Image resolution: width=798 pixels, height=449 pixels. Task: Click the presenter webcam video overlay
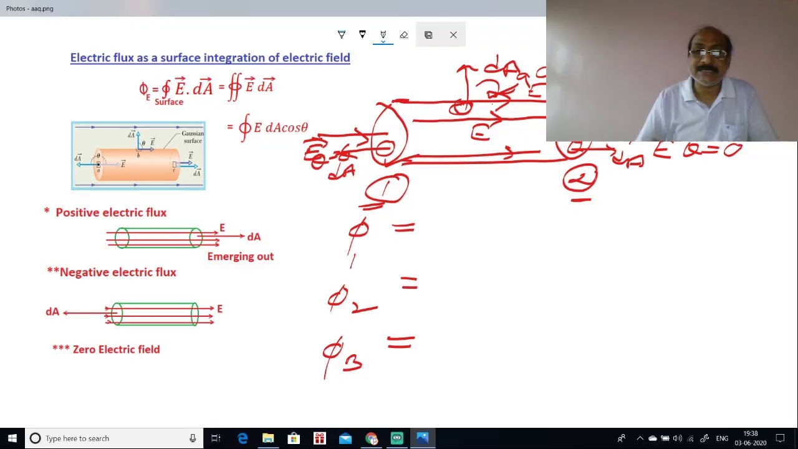(672, 71)
